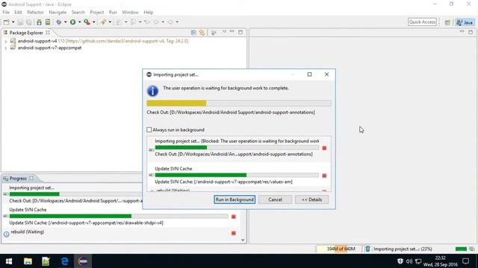This screenshot has height=268, width=478.
Task: Open the Refactor menu
Action: (35, 12)
